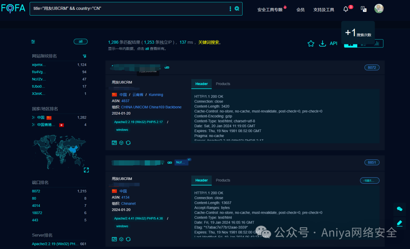This screenshot has width=410, height=249.
Task: Enlarge the world map view
Action: click(86, 170)
